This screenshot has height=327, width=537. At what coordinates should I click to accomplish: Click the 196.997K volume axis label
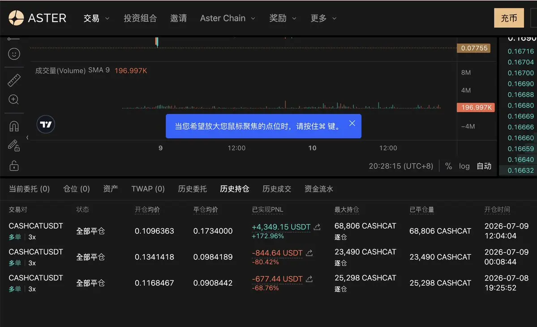pyautogui.click(x=476, y=107)
